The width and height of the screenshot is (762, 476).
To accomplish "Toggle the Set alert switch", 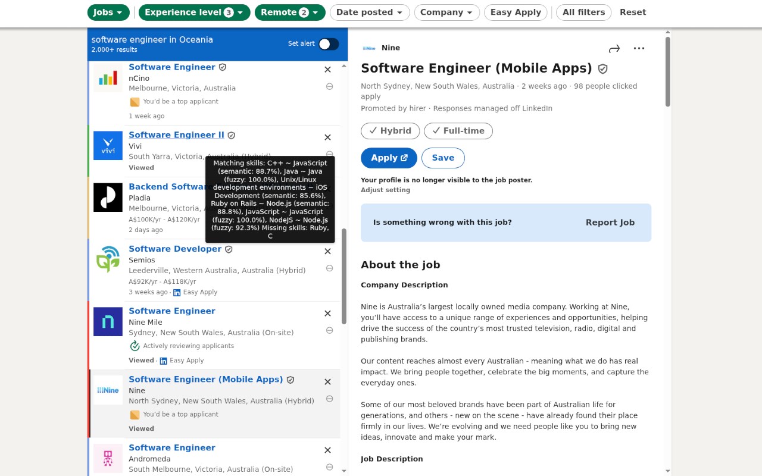I will [x=329, y=44].
